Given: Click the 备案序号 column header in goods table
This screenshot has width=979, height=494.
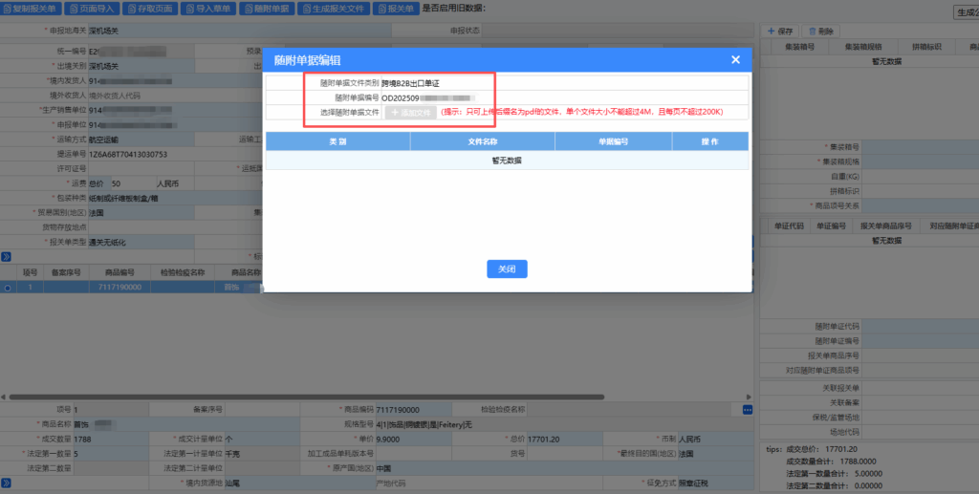Looking at the screenshot, I should [x=66, y=272].
